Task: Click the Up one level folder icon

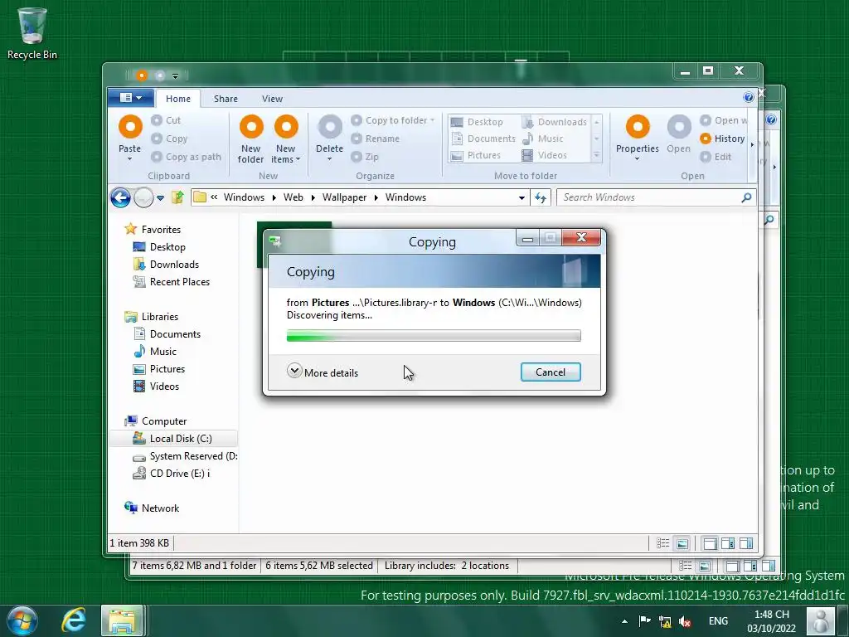Action: (x=177, y=197)
